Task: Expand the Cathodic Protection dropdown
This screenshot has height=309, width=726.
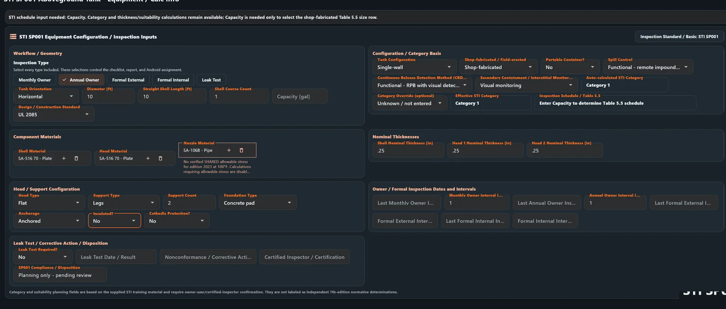Action: click(177, 221)
